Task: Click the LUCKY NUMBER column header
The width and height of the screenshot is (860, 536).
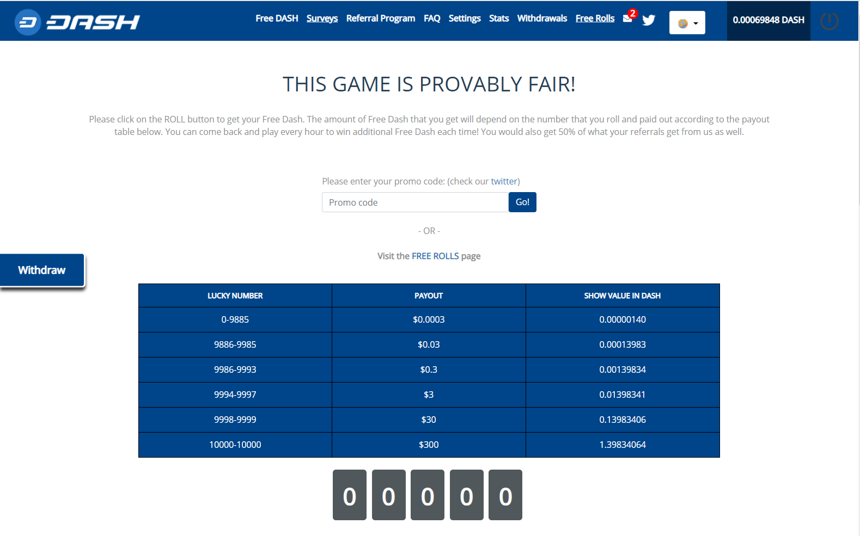Action: coord(235,295)
